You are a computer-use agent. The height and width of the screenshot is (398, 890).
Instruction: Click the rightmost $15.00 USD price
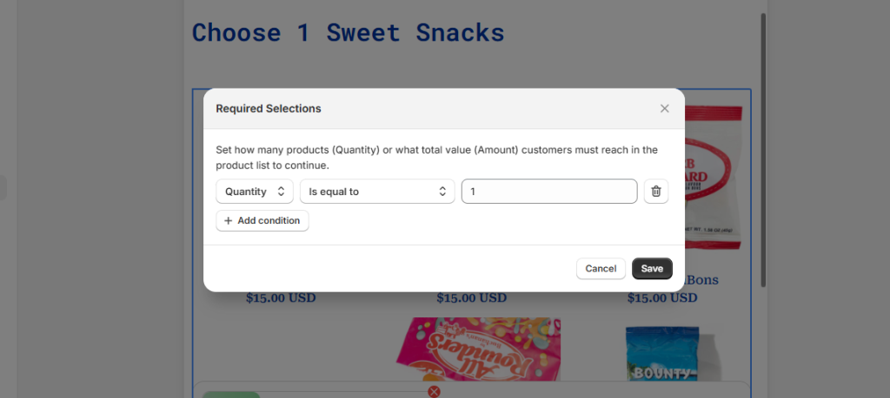click(x=662, y=298)
